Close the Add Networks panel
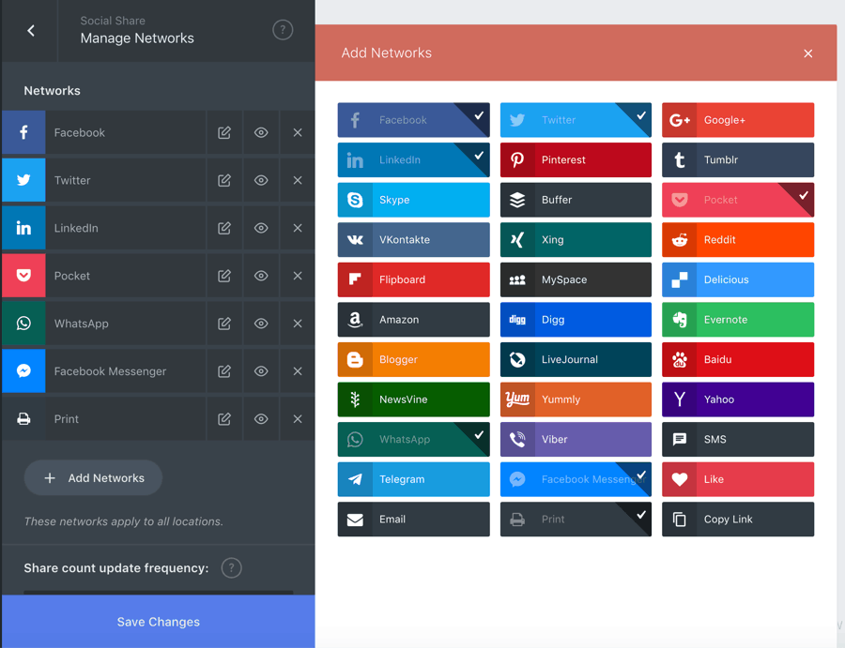This screenshot has height=648, width=845. point(807,53)
